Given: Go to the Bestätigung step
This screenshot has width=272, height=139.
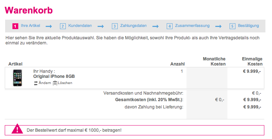Looking at the screenshot, I should point(248,26).
